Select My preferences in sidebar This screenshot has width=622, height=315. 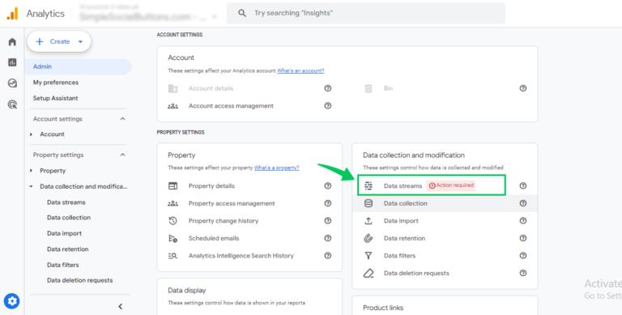(x=56, y=83)
